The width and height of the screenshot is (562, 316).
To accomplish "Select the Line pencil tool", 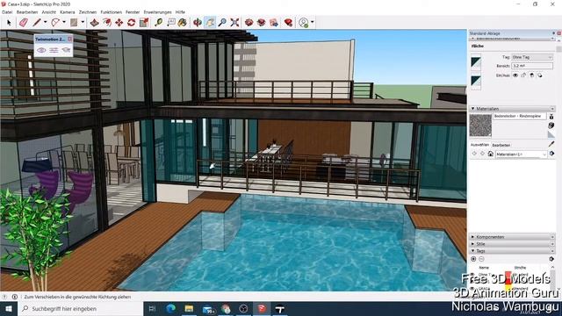I will point(37,23).
